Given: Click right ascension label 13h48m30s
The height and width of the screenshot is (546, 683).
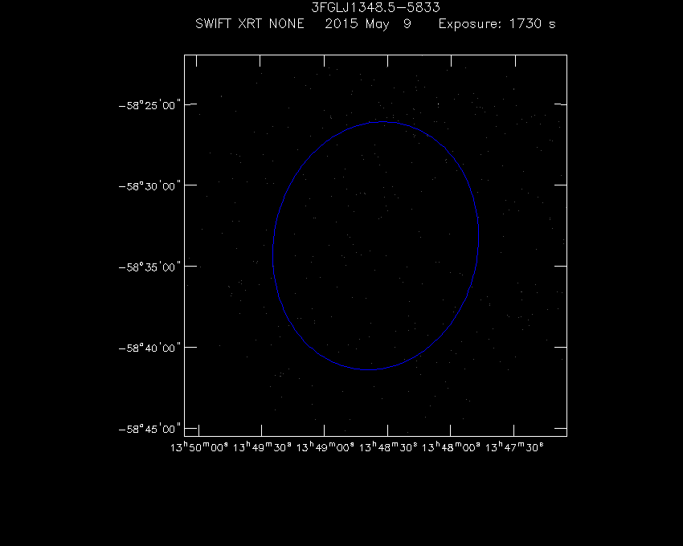Looking at the screenshot, I should 388,447.
